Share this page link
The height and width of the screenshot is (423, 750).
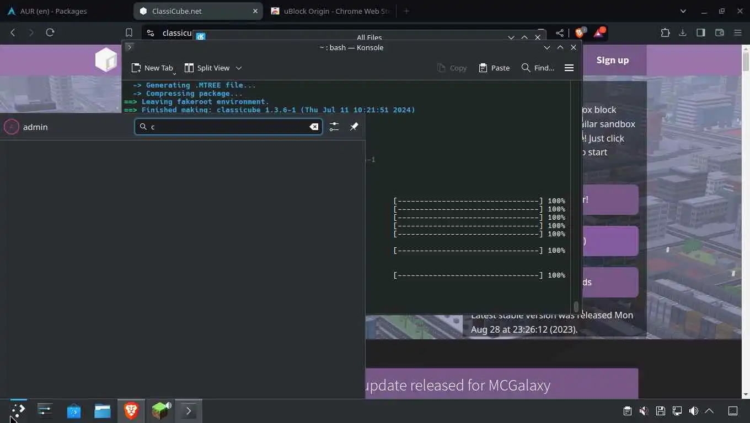pyautogui.click(x=560, y=33)
